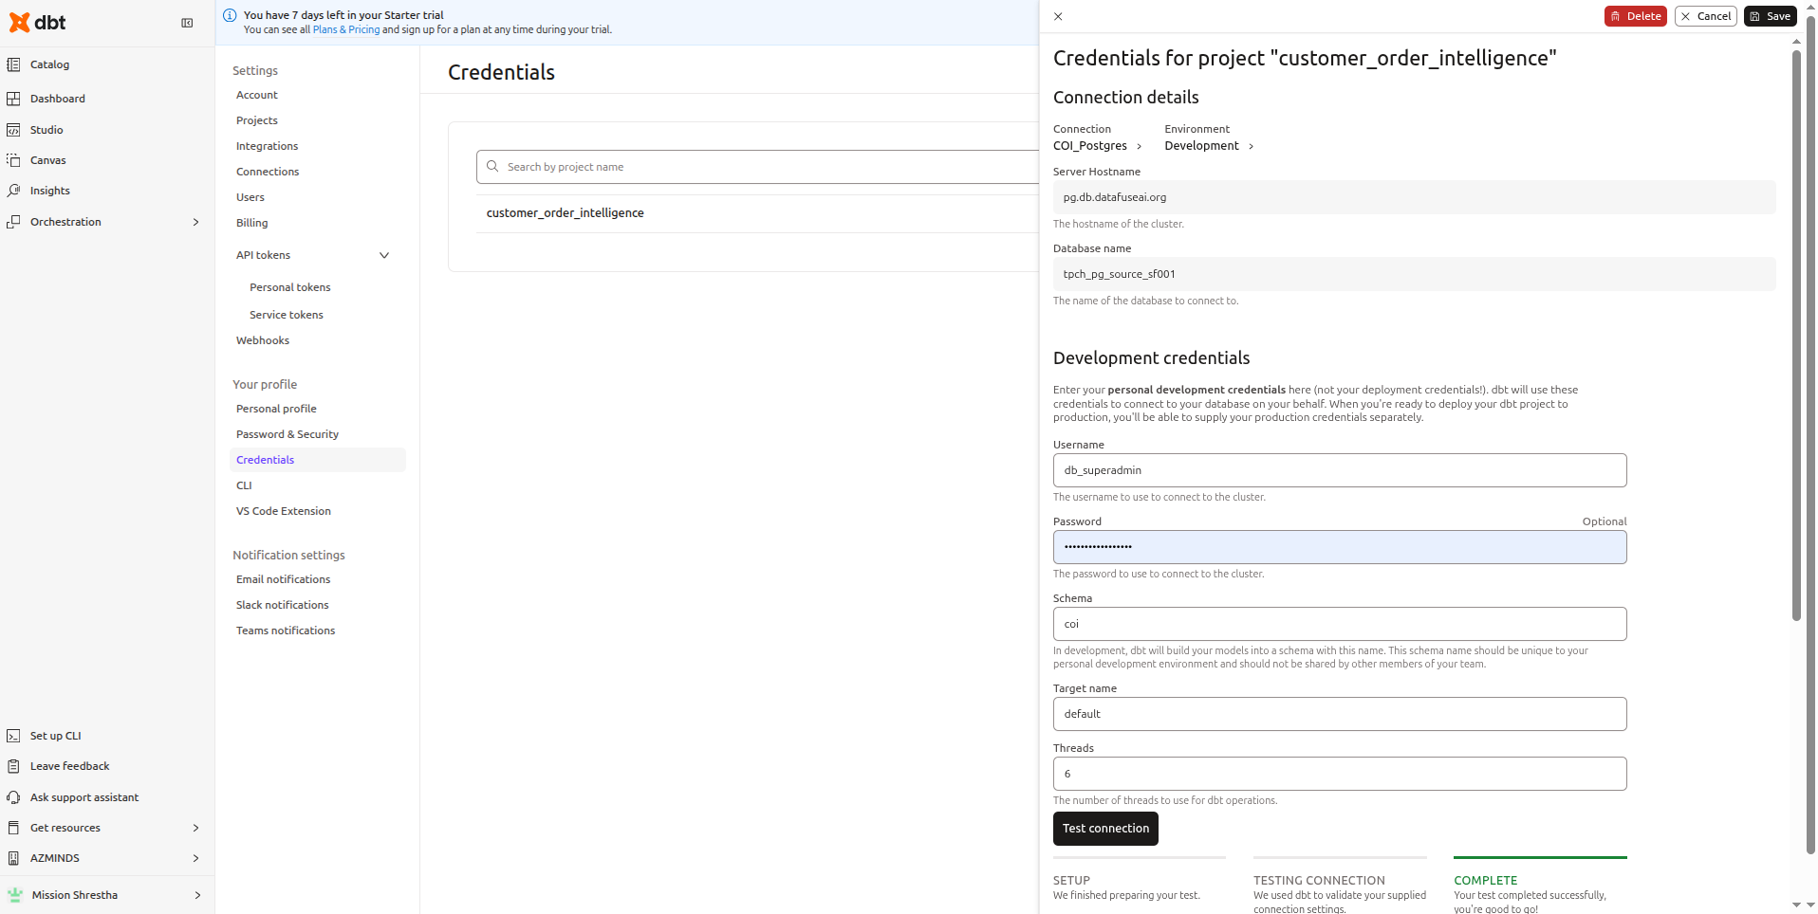Open Users settings
1818x914 pixels.
(x=250, y=197)
